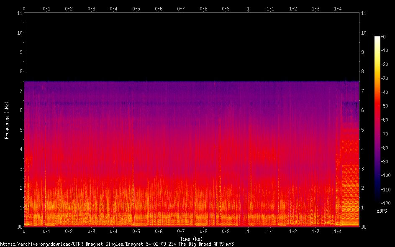The image size is (395, 247).
Task: Select the 0.5 marker on top time axis
Action: click(x=136, y=8)
